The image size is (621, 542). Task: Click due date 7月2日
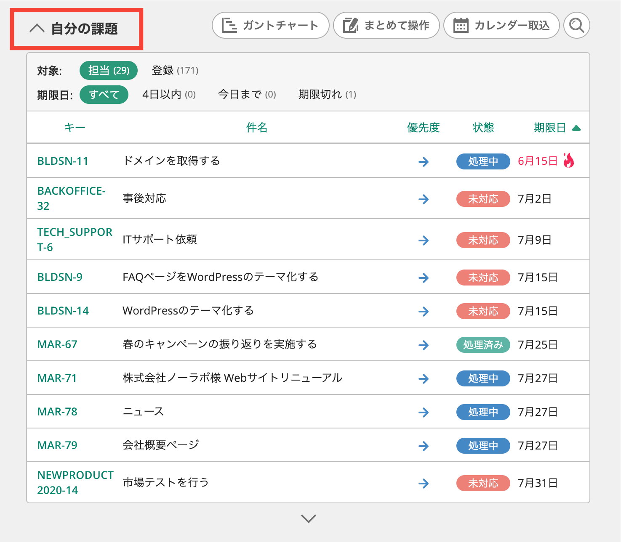(535, 198)
